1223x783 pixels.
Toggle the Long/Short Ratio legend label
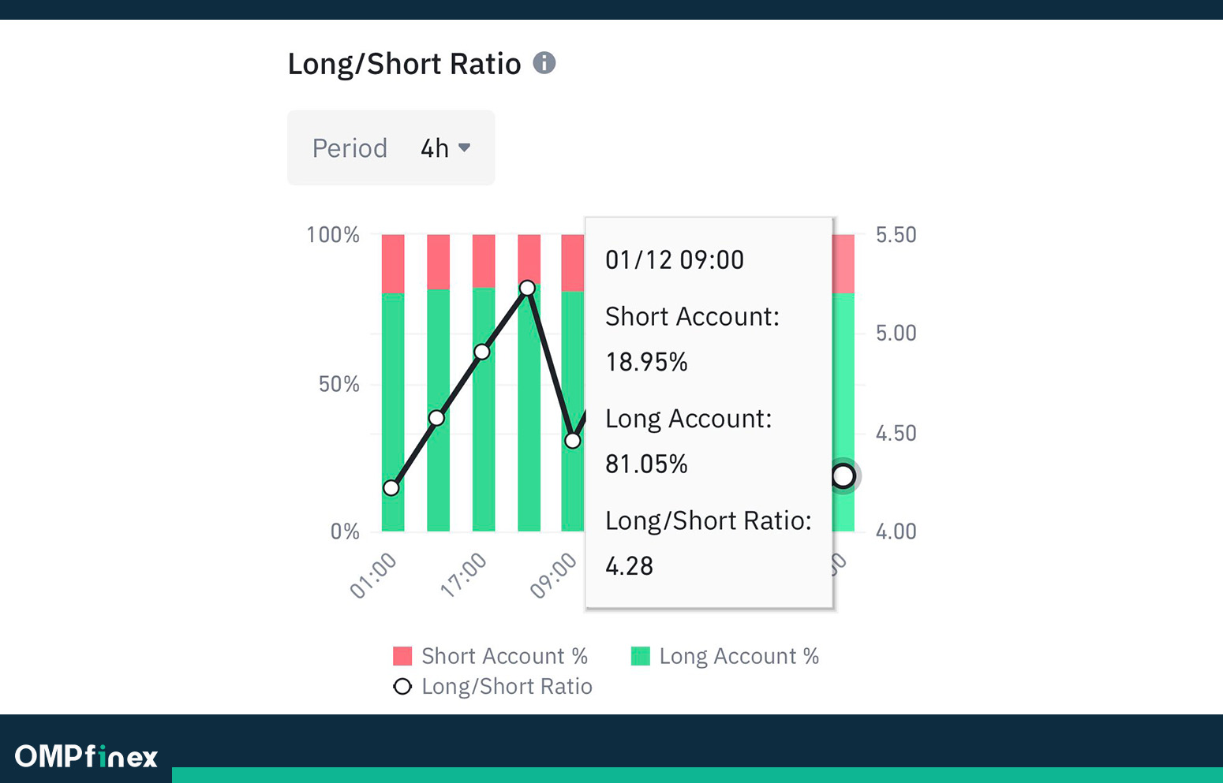coord(507,686)
